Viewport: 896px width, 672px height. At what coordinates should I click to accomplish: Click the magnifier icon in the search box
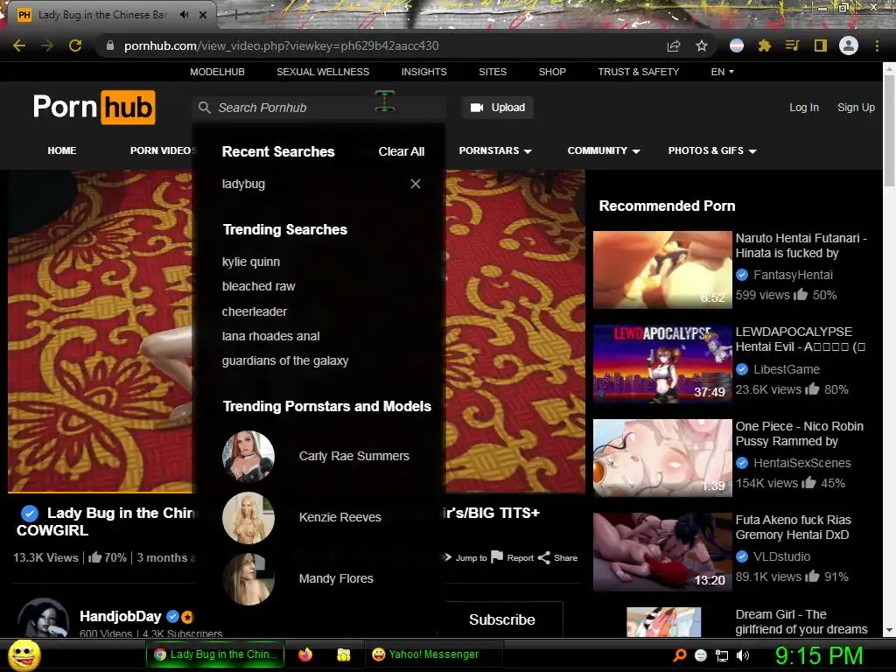point(204,108)
